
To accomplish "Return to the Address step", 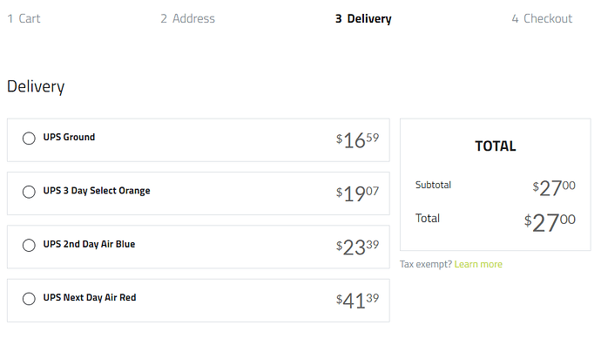I will [x=187, y=18].
